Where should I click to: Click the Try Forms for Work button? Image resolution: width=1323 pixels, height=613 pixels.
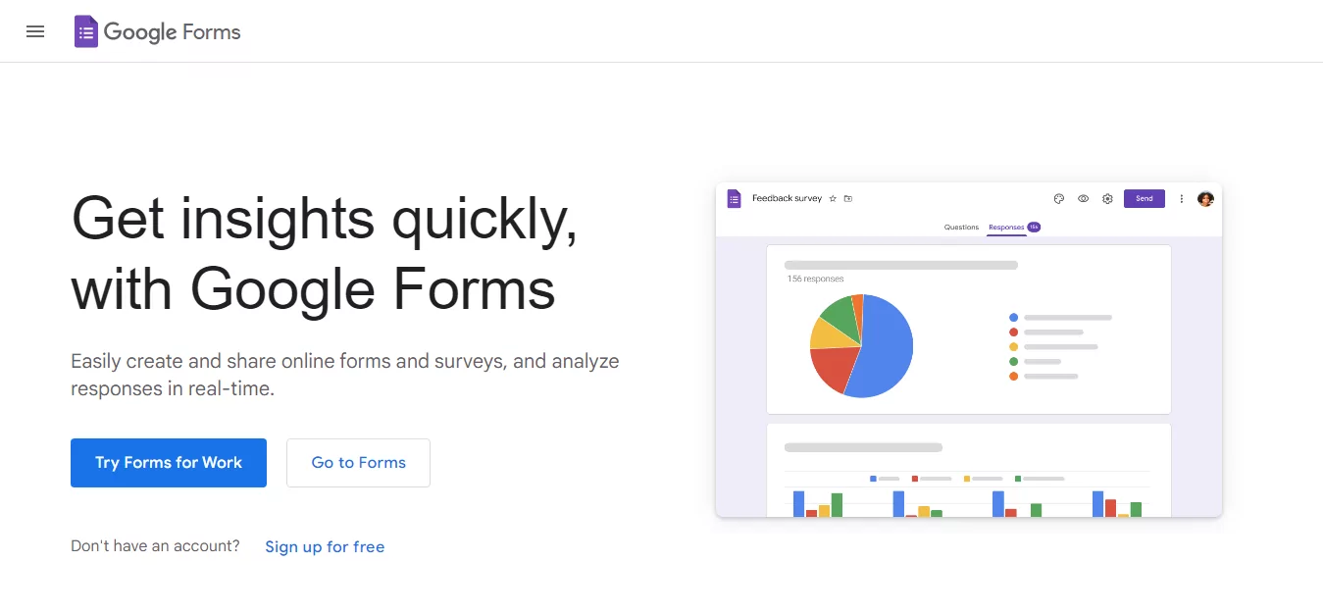pos(169,463)
